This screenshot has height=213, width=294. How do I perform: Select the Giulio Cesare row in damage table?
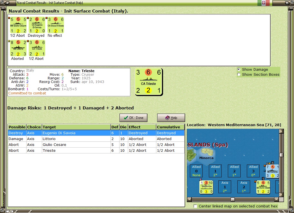(96, 145)
